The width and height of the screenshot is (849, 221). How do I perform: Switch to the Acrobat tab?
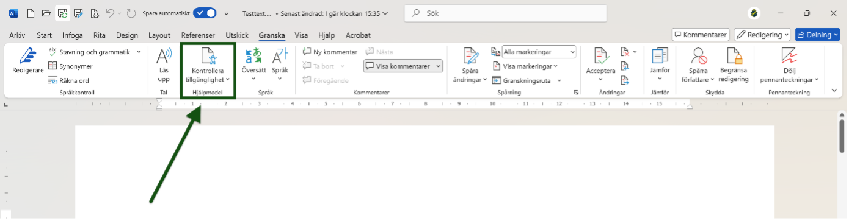[x=358, y=35]
